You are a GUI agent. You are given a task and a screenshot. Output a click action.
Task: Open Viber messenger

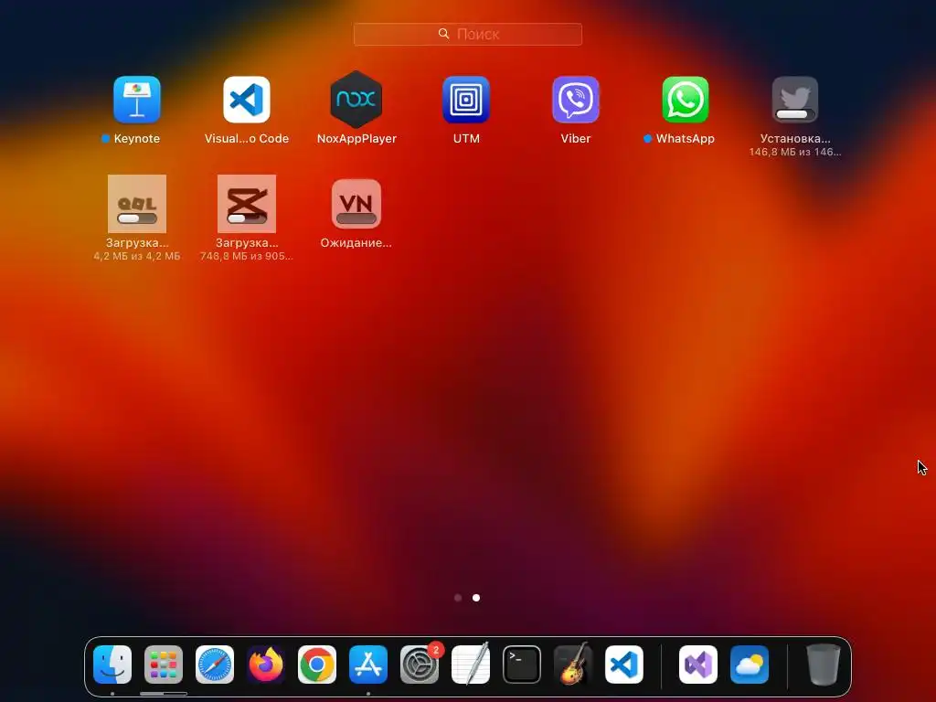tap(576, 99)
